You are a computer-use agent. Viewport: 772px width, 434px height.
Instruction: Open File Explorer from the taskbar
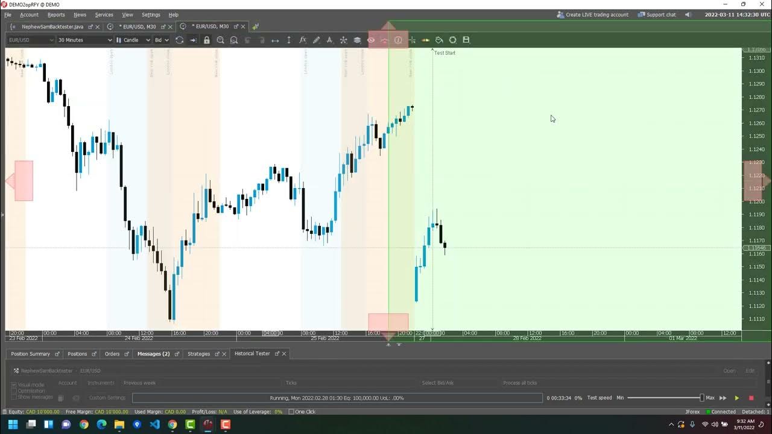[119, 424]
